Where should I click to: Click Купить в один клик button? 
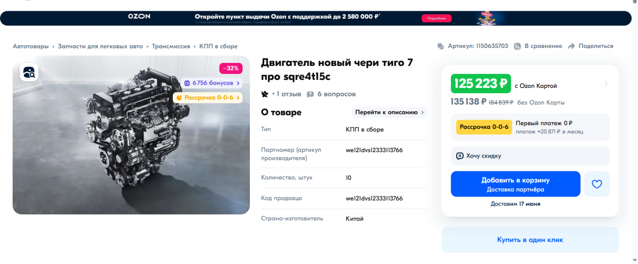tap(530, 240)
